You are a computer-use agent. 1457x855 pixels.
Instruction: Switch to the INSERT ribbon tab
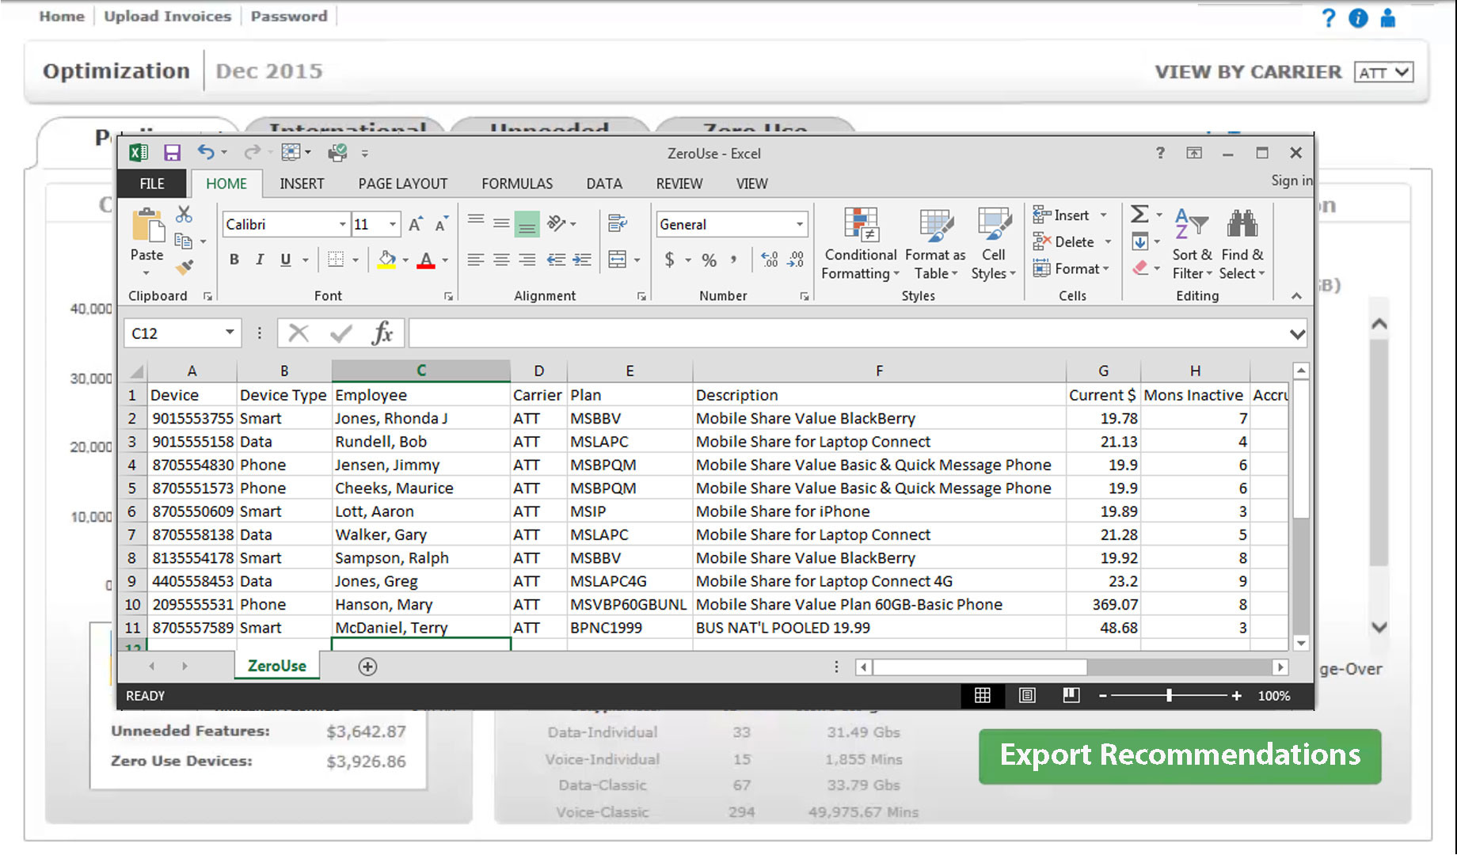coord(302,184)
